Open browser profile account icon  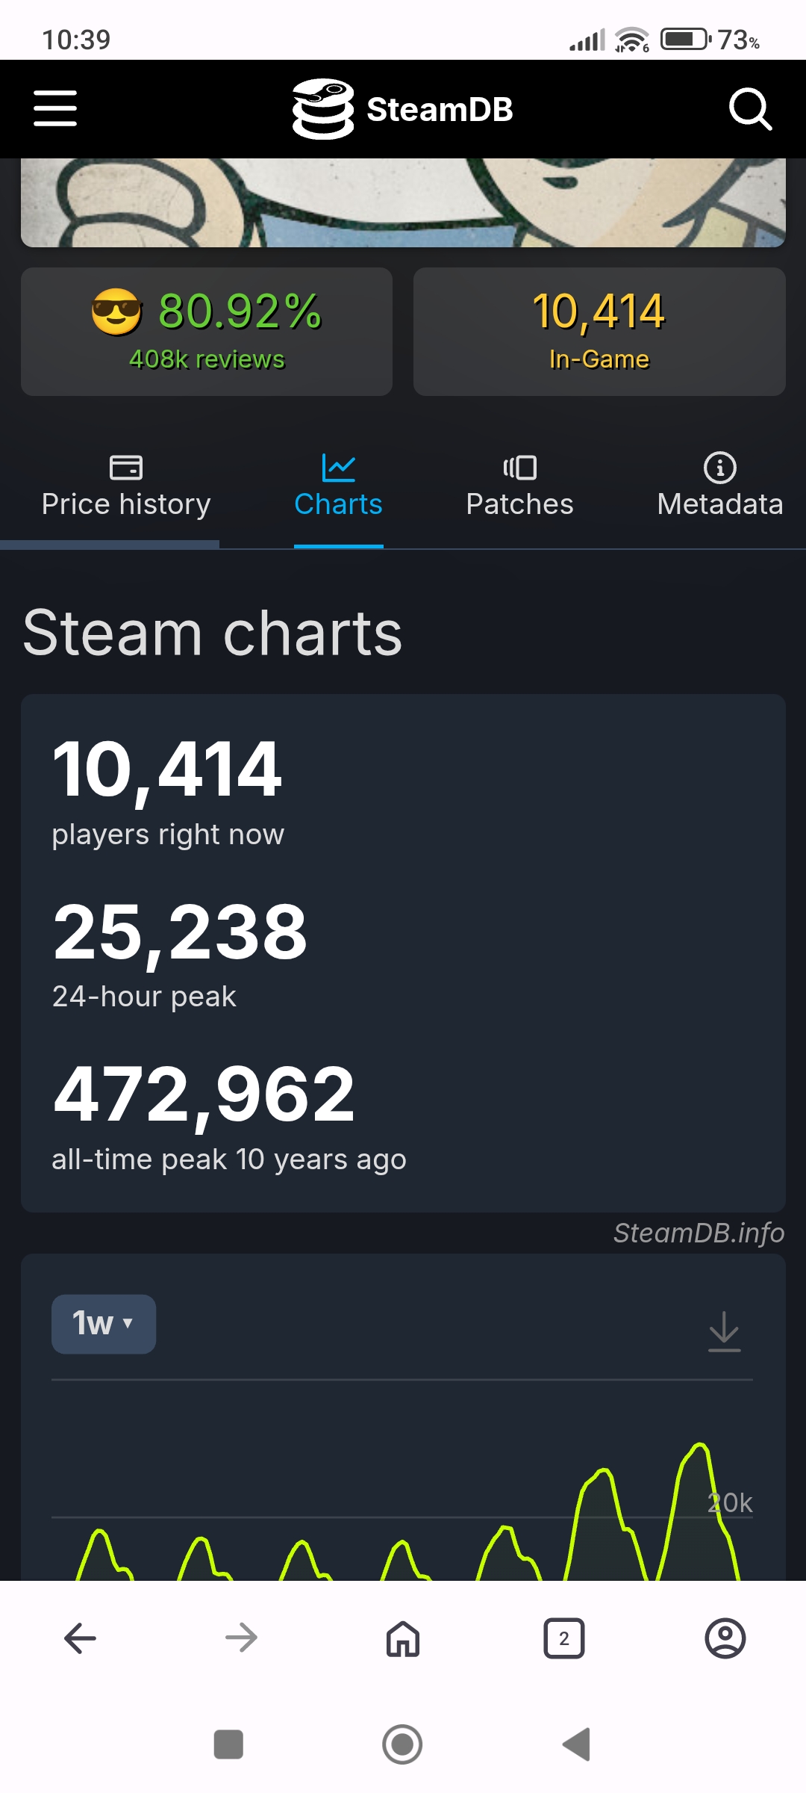[725, 1638]
